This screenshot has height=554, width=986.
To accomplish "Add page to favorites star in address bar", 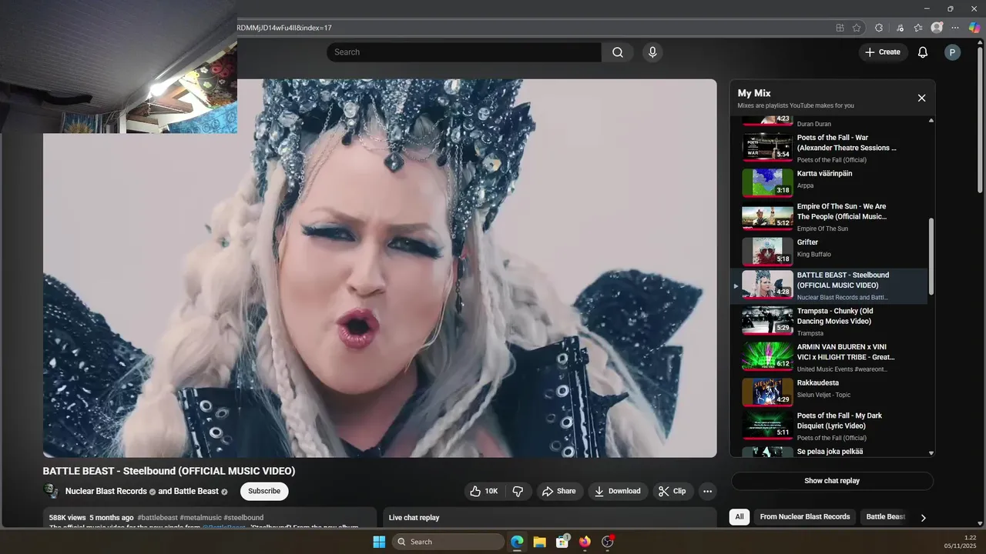I will 857,28.
